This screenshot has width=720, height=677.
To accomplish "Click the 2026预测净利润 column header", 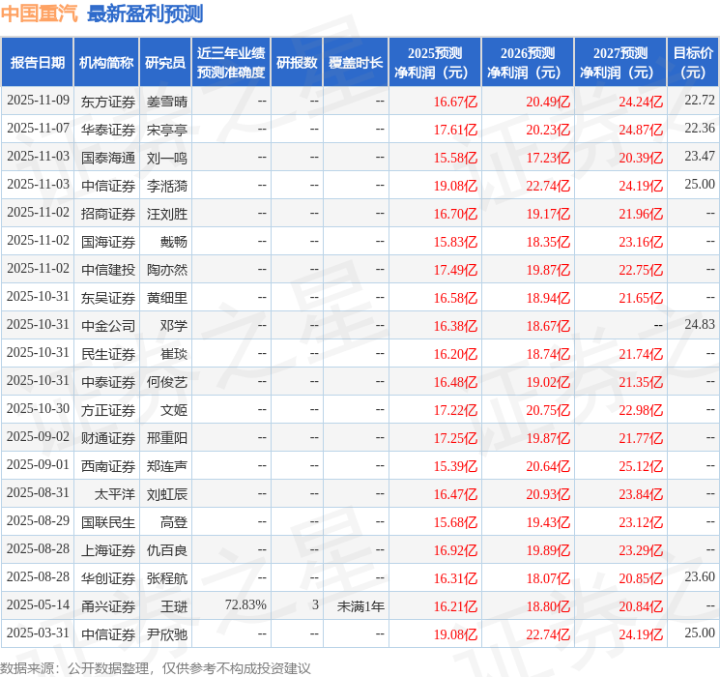I will tap(528, 63).
